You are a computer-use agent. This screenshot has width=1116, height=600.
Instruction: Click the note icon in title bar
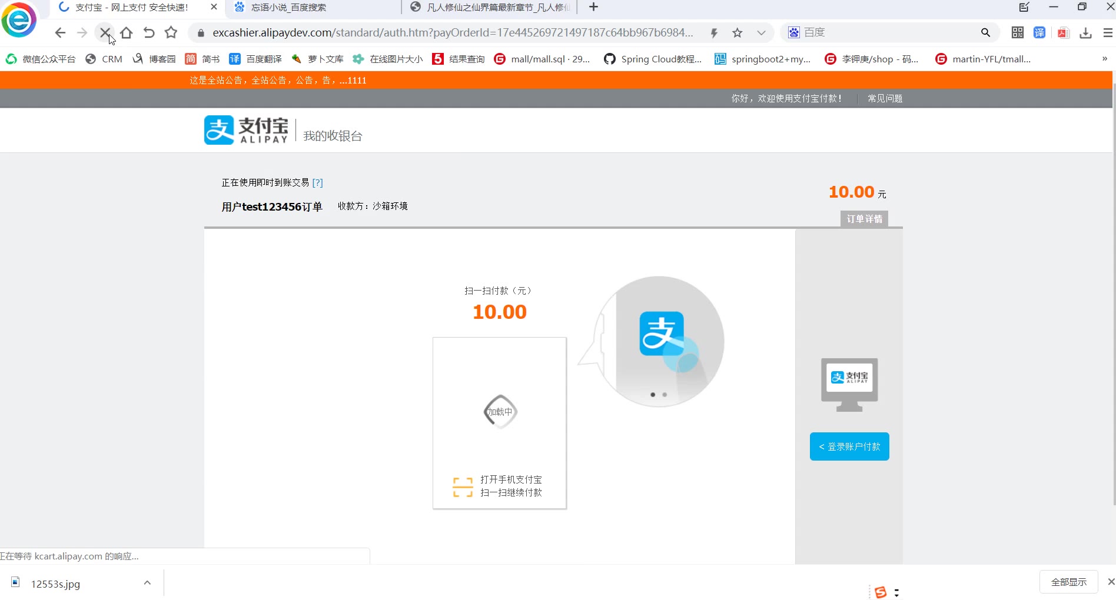(x=1024, y=7)
